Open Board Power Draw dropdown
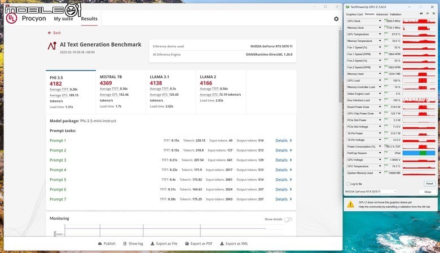 coord(380,107)
